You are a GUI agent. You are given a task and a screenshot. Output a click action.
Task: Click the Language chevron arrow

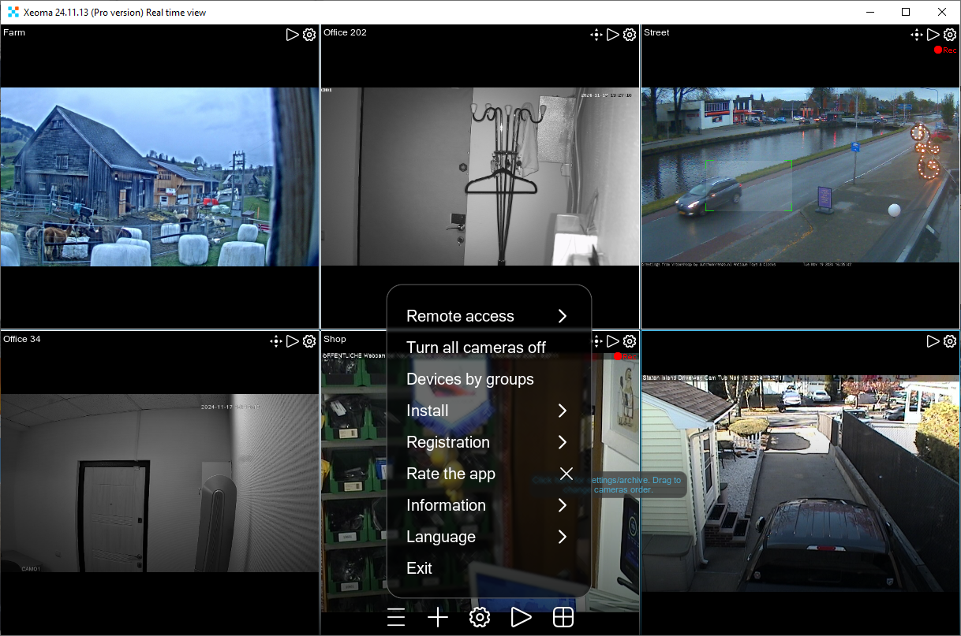point(563,537)
